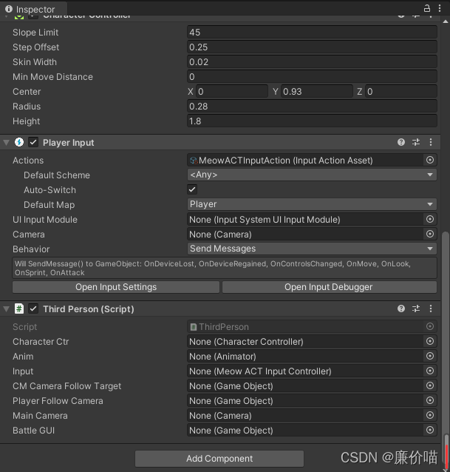Click the Slope Limit value field
This screenshot has height=472, width=450.
click(x=312, y=33)
